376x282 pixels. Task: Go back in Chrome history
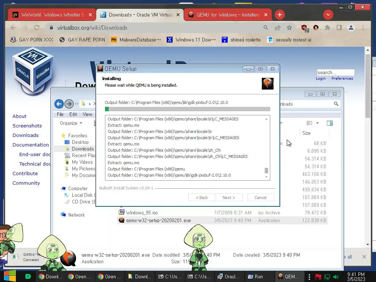click(14, 28)
